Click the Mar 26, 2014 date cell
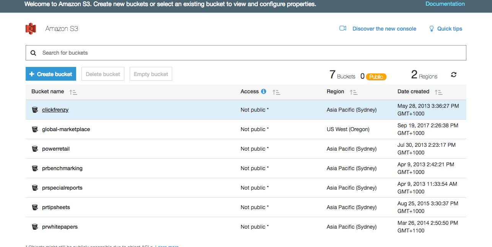This screenshot has height=247, width=492. [428, 227]
